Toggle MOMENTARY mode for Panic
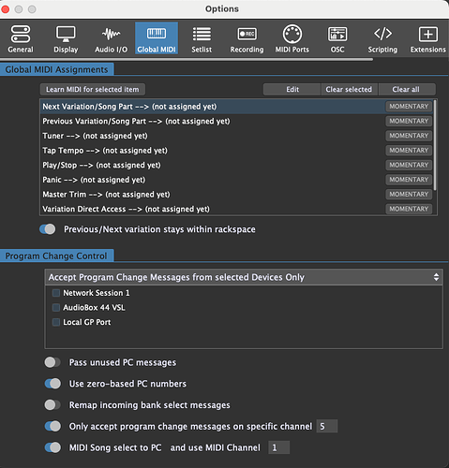 point(409,180)
